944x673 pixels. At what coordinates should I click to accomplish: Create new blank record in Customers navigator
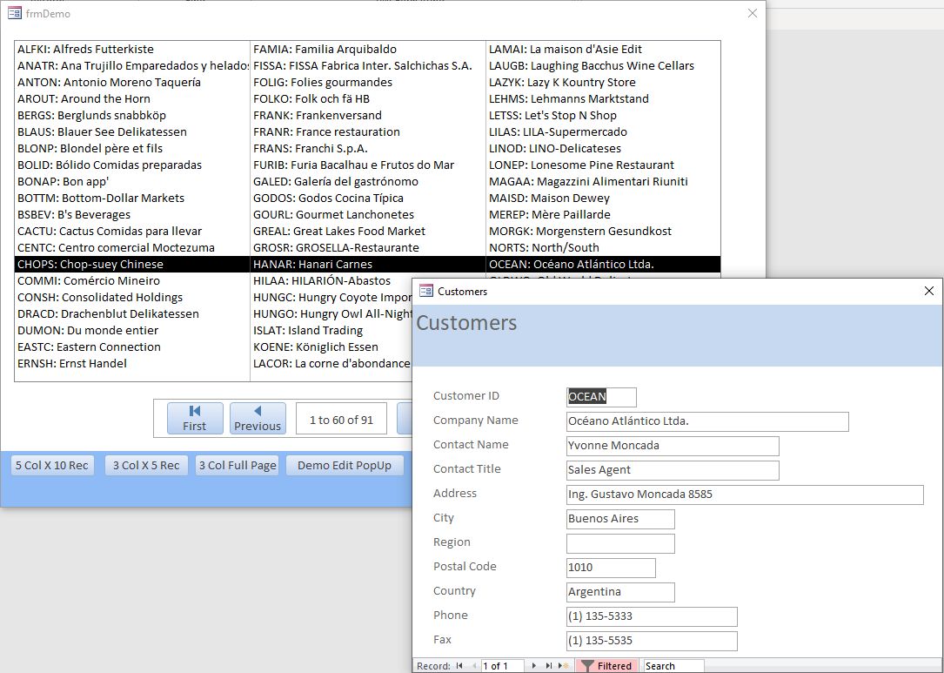[x=564, y=666]
